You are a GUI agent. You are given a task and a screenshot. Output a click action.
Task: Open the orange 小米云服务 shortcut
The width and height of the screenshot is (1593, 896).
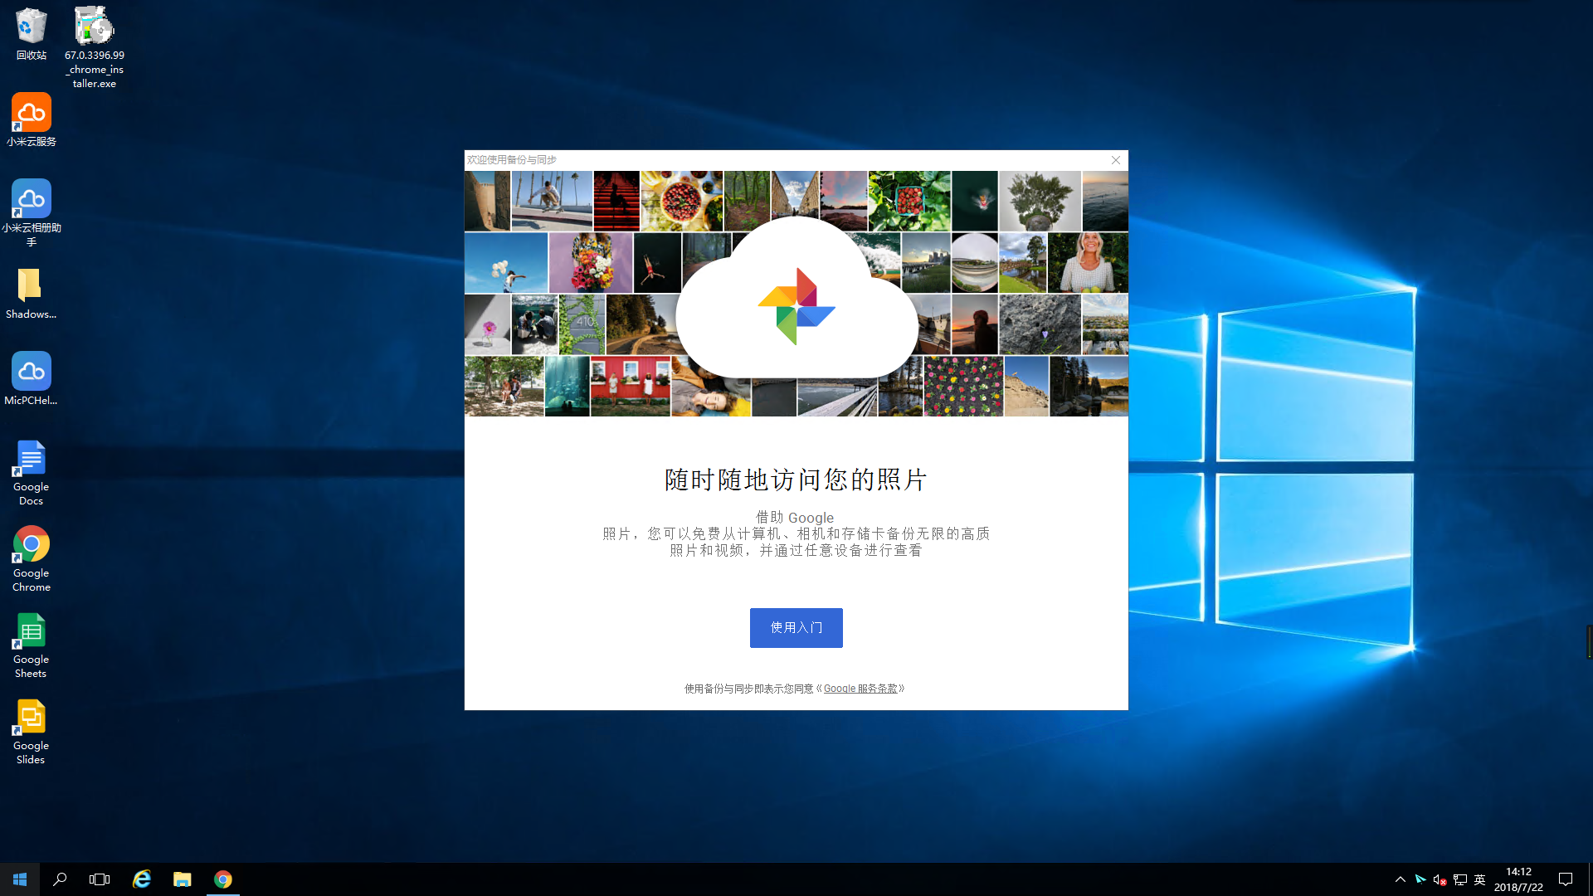(x=31, y=120)
